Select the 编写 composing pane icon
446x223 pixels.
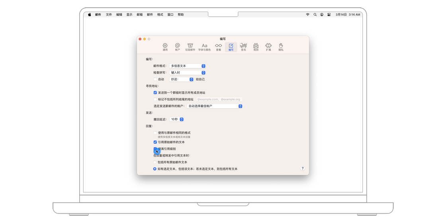coord(231,47)
